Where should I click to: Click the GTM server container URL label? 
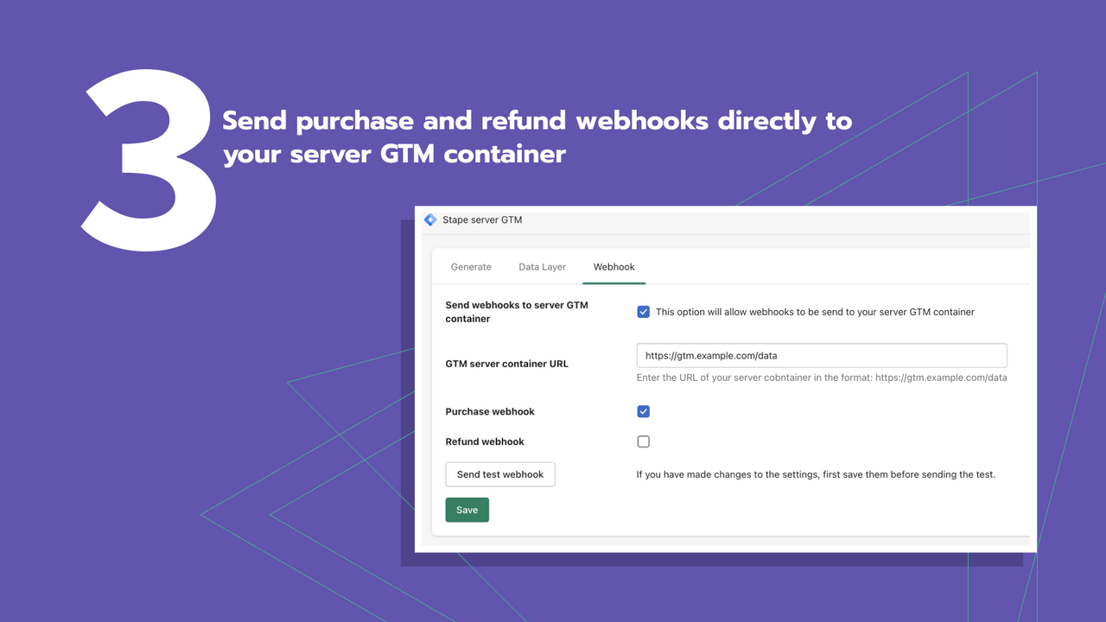coord(507,364)
